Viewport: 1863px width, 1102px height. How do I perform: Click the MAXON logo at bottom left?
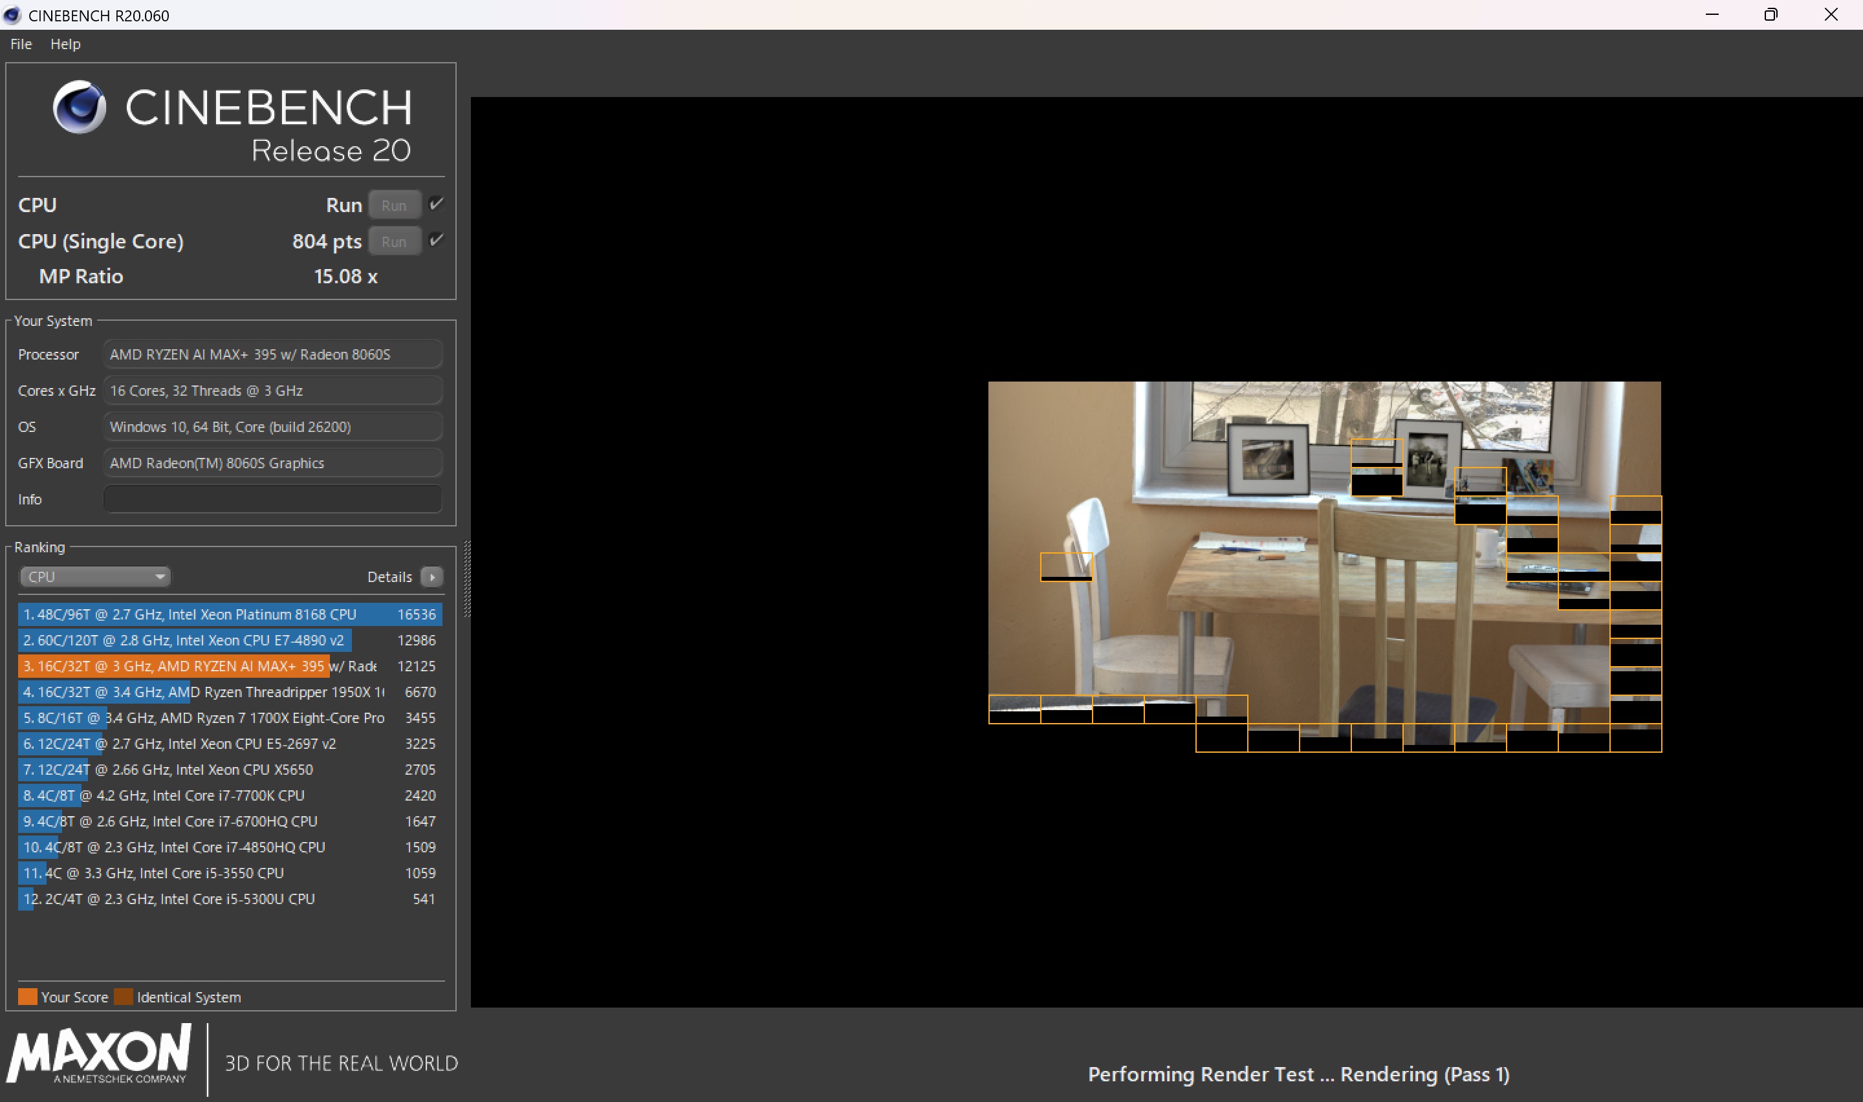click(x=100, y=1053)
